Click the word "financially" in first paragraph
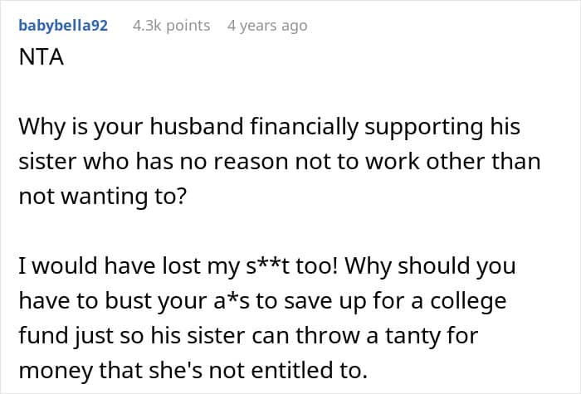Image resolution: width=581 pixels, height=394 pixels. click(305, 127)
